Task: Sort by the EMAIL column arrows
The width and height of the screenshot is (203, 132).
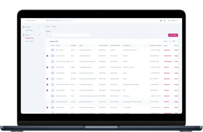Action: point(84,46)
